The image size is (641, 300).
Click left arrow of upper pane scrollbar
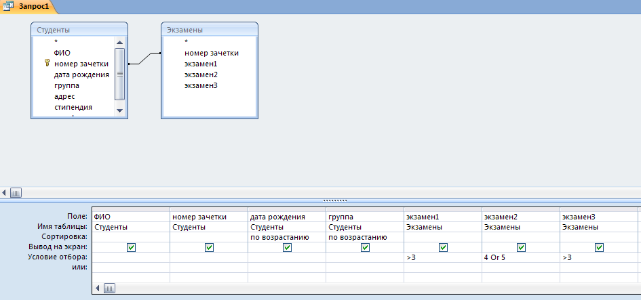4,192
